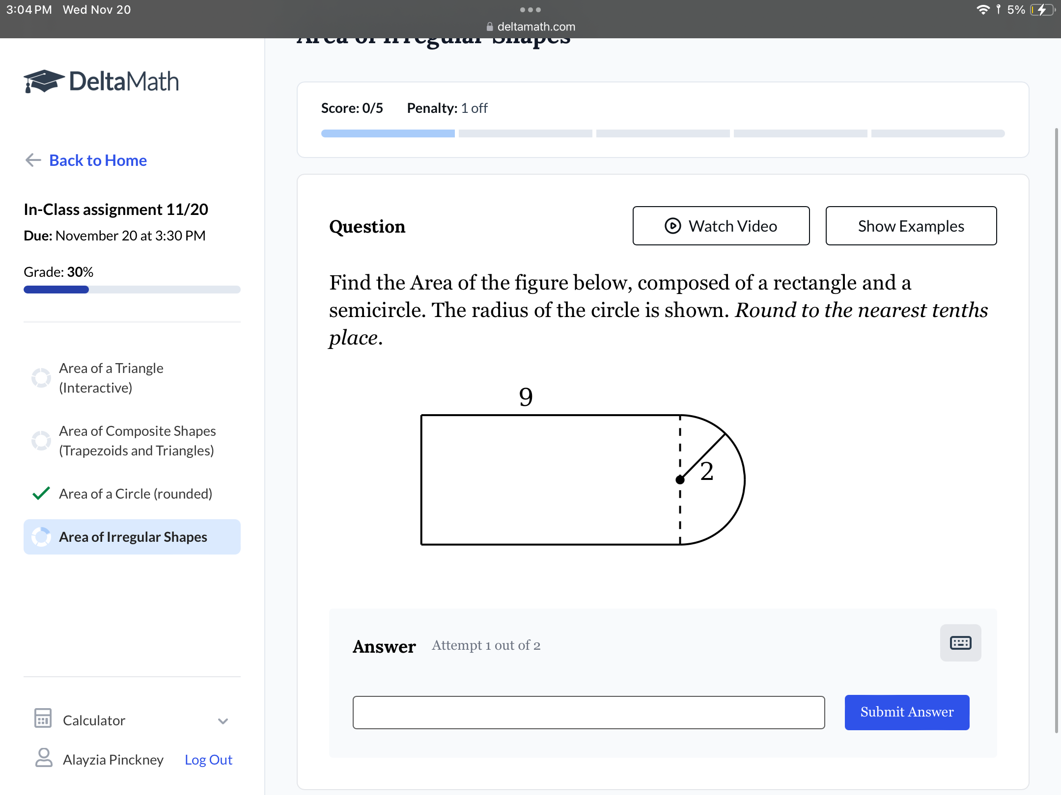Screen dimensions: 1061x795
Task: Open the Show Examples panel
Action: [x=911, y=225]
